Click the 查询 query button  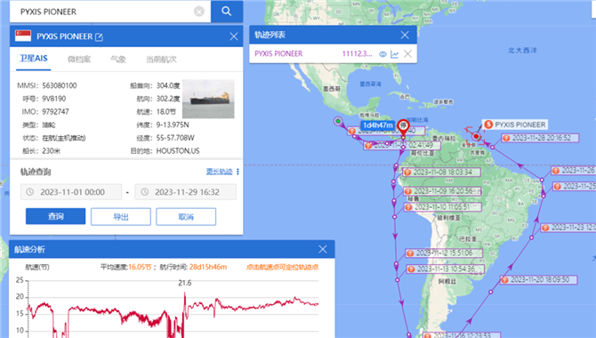click(55, 216)
